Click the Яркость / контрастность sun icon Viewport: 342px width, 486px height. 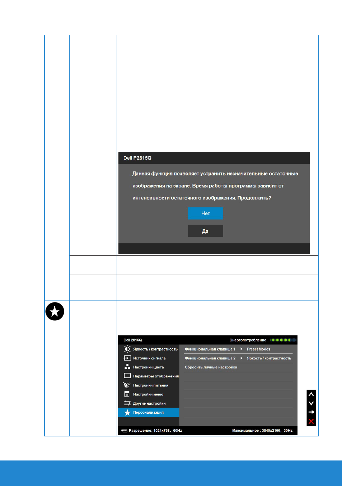[127, 349]
